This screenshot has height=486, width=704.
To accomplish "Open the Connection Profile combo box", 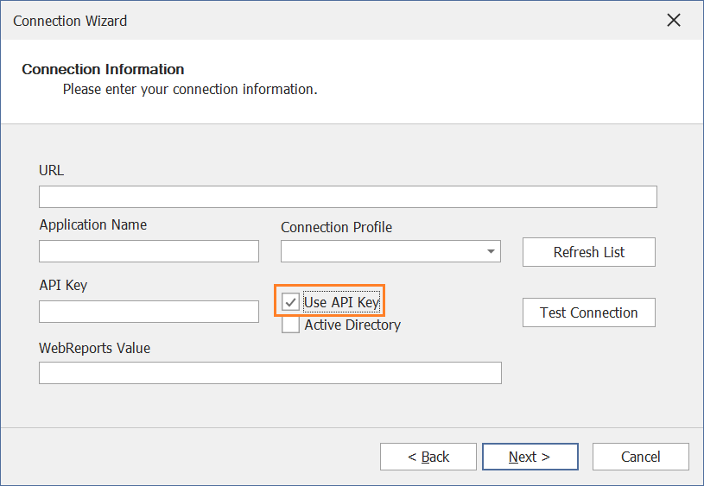I will pyautogui.click(x=390, y=251).
